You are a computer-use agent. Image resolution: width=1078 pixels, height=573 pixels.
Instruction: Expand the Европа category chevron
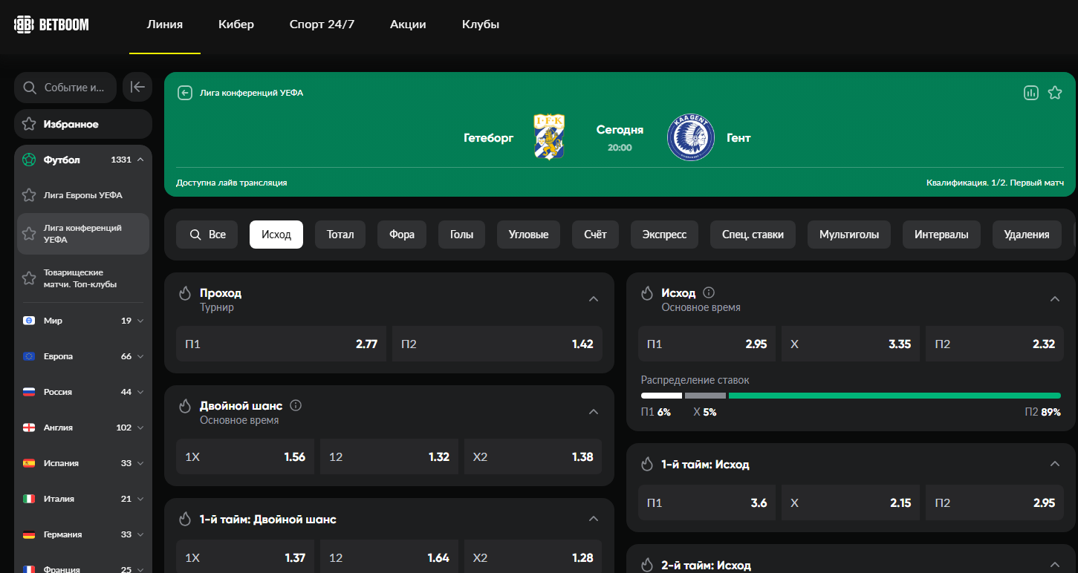pyautogui.click(x=140, y=356)
